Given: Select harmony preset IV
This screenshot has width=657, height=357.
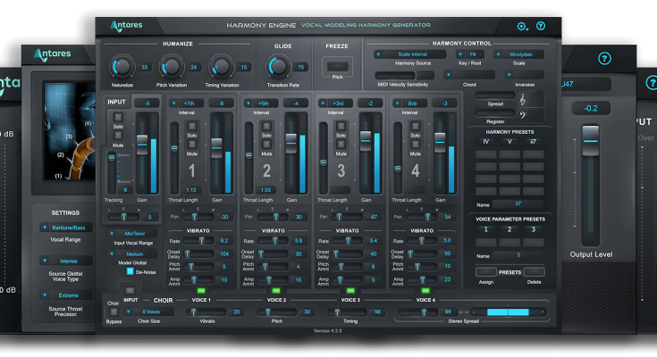Looking at the screenshot, I should coord(486,142).
